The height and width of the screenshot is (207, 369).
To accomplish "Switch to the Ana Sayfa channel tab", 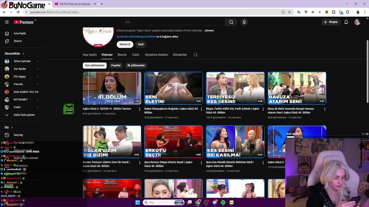I will tap(90, 55).
